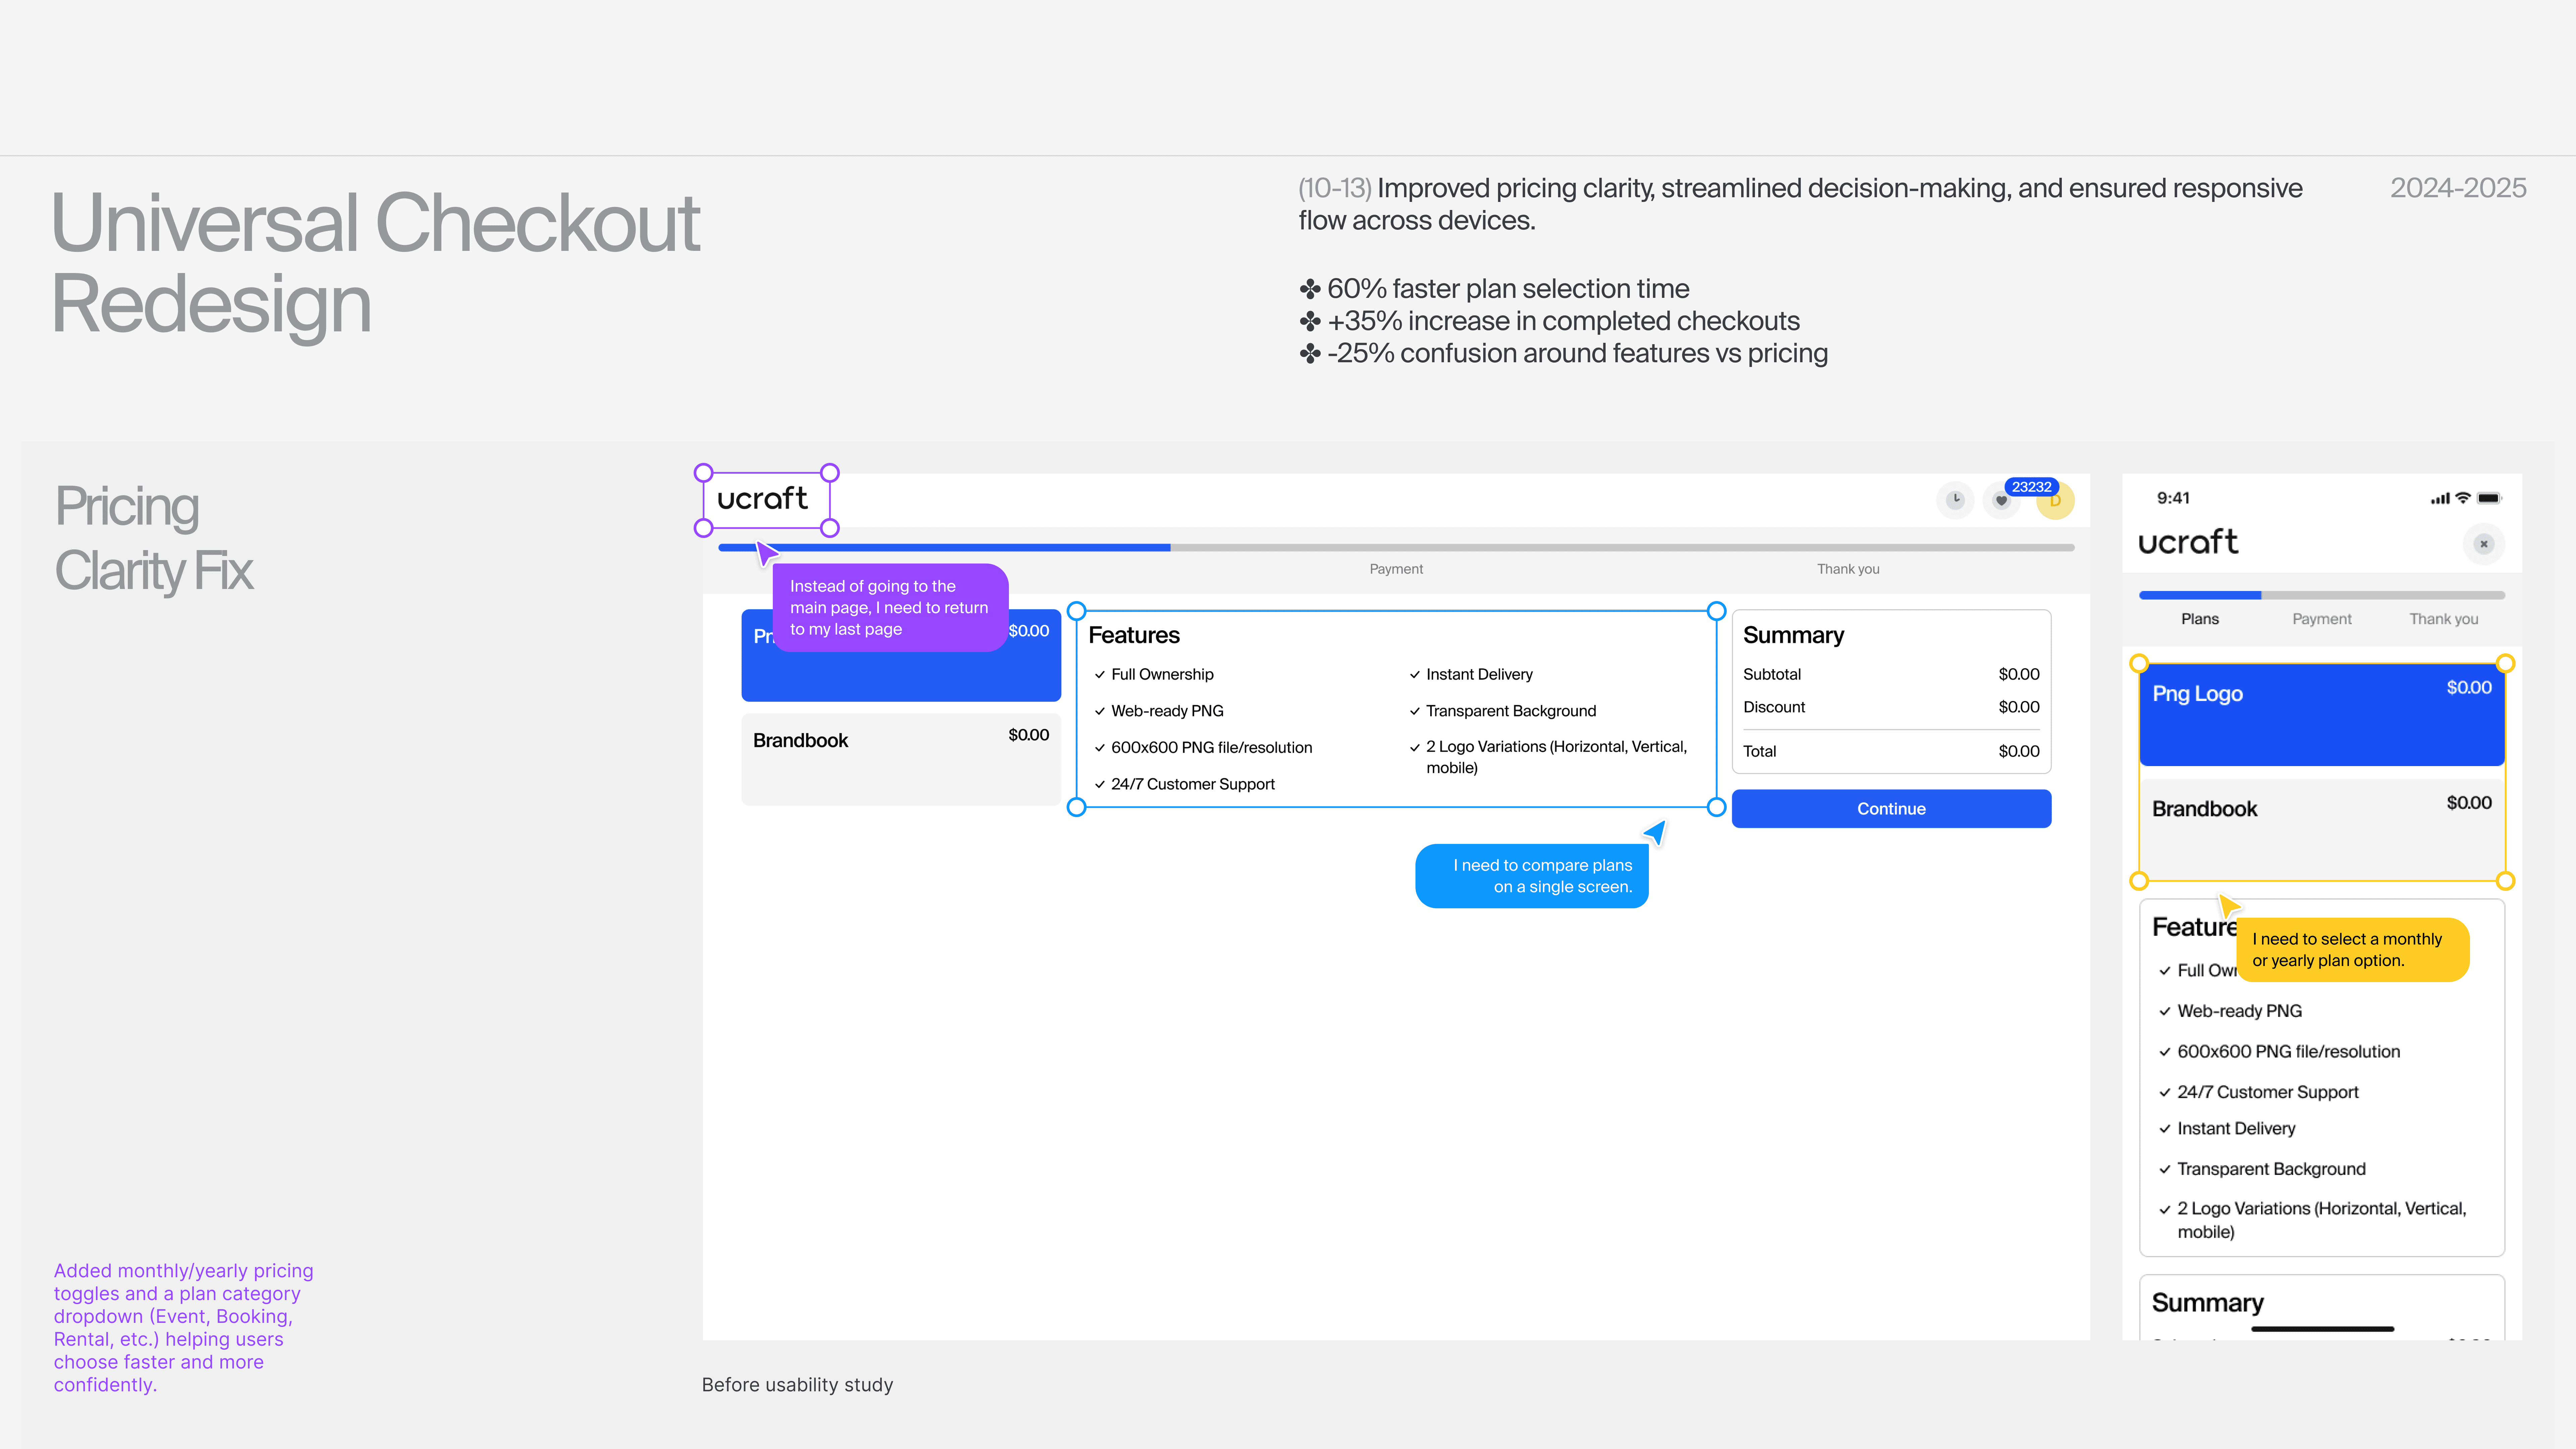The height and width of the screenshot is (1449, 2576).
Task: Go to the Thank you step in desktop checkout
Action: pyautogui.click(x=1848, y=569)
